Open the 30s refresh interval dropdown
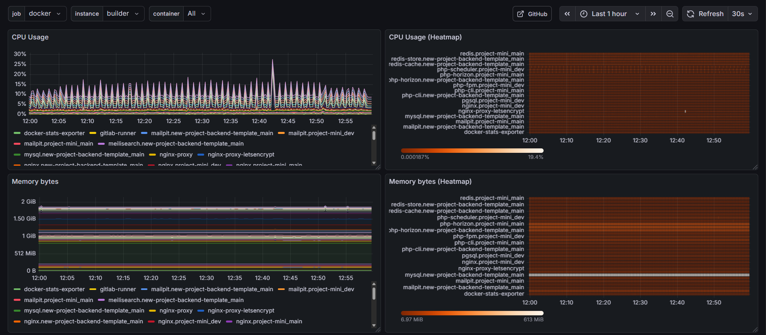This screenshot has height=335, width=766. [x=742, y=14]
